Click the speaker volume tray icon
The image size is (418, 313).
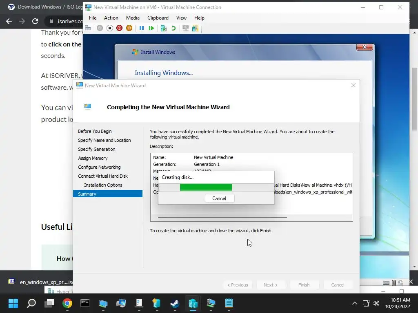pos(376,303)
